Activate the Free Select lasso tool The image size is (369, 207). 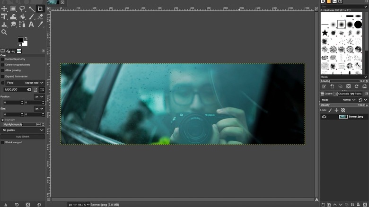pos(22,9)
